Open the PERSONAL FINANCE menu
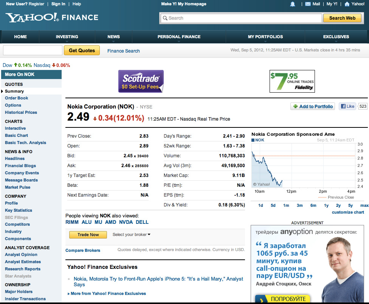 179,37
